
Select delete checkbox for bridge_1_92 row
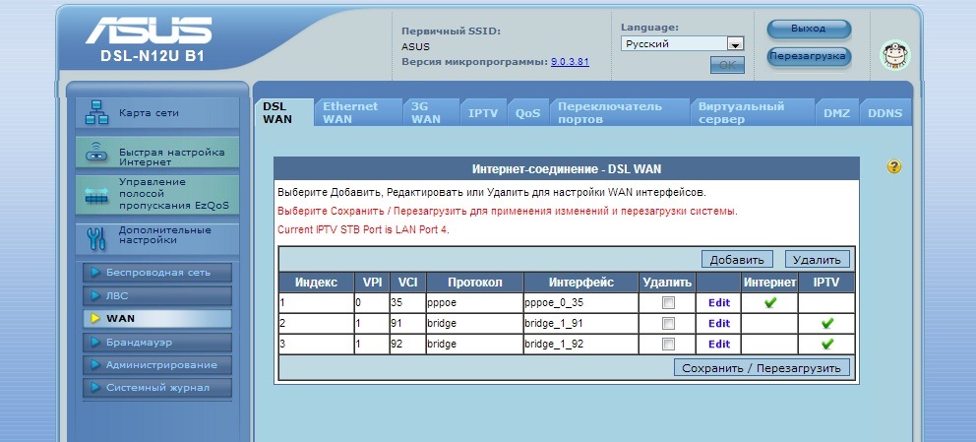pyautogui.click(x=668, y=344)
